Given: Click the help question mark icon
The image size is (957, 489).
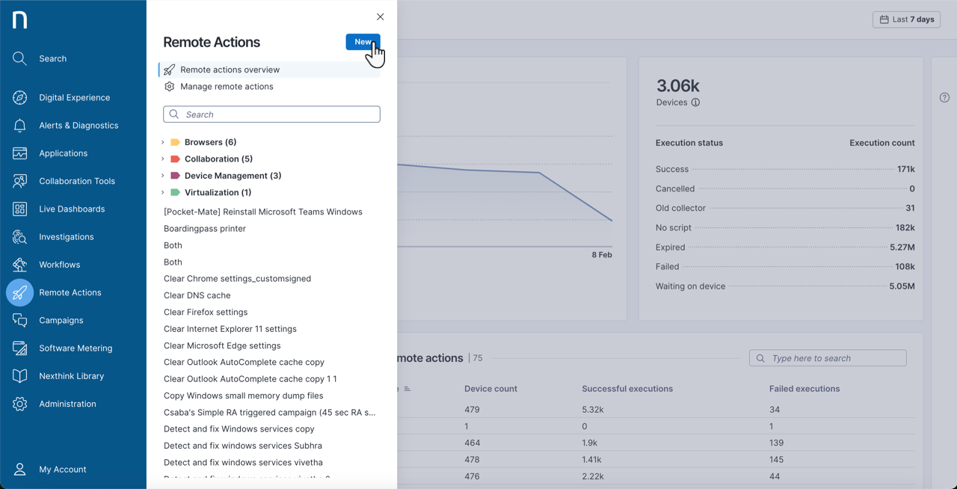Looking at the screenshot, I should click(944, 97).
